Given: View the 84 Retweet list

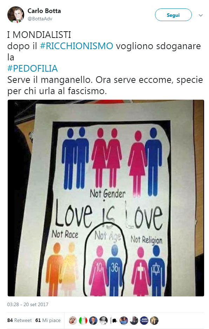Looking at the screenshot, I should pos(19,320).
